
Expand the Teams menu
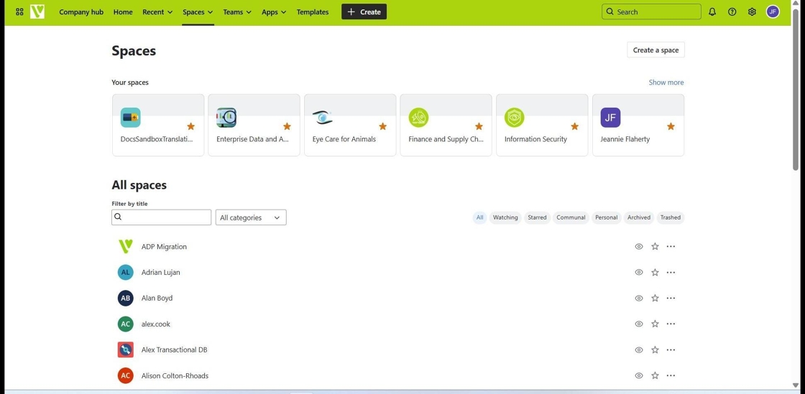(236, 12)
